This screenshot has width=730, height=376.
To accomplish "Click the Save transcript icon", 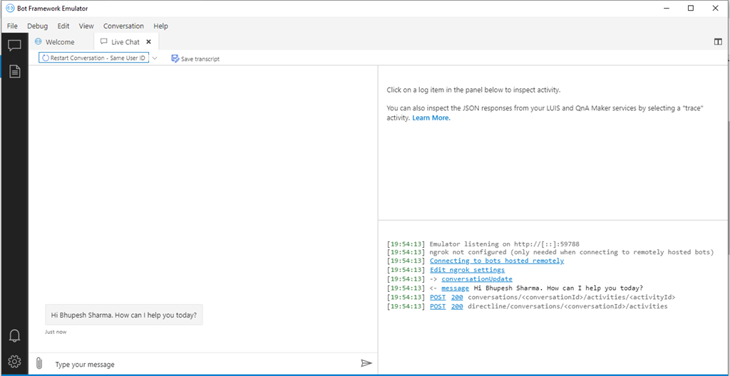I will click(x=175, y=58).
